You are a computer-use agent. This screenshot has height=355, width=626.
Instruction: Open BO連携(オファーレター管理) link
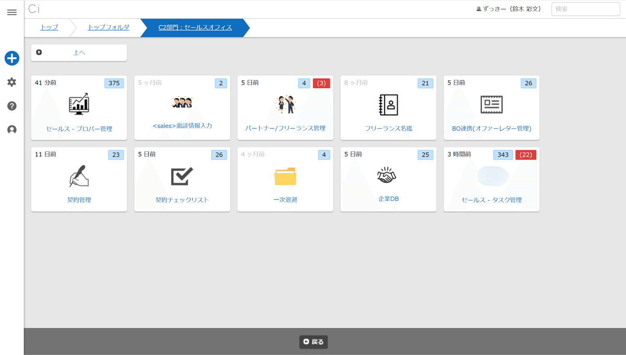(491, 128)
